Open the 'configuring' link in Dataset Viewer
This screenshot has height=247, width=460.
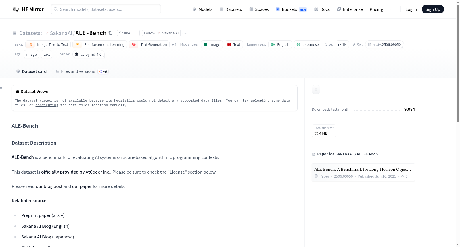(x=47, y=105)
